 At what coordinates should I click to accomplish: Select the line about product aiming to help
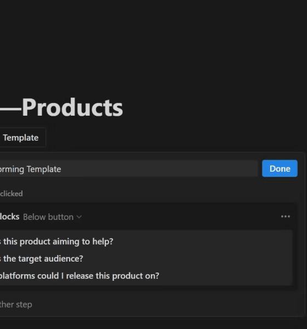(56, 241)
